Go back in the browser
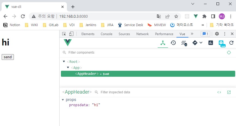Screen dimensions: 236x126 pyautogui.click(x=5, y=16)
